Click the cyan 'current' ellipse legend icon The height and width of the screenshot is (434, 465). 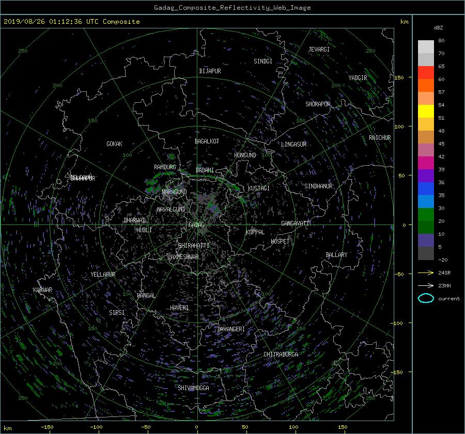426,298
